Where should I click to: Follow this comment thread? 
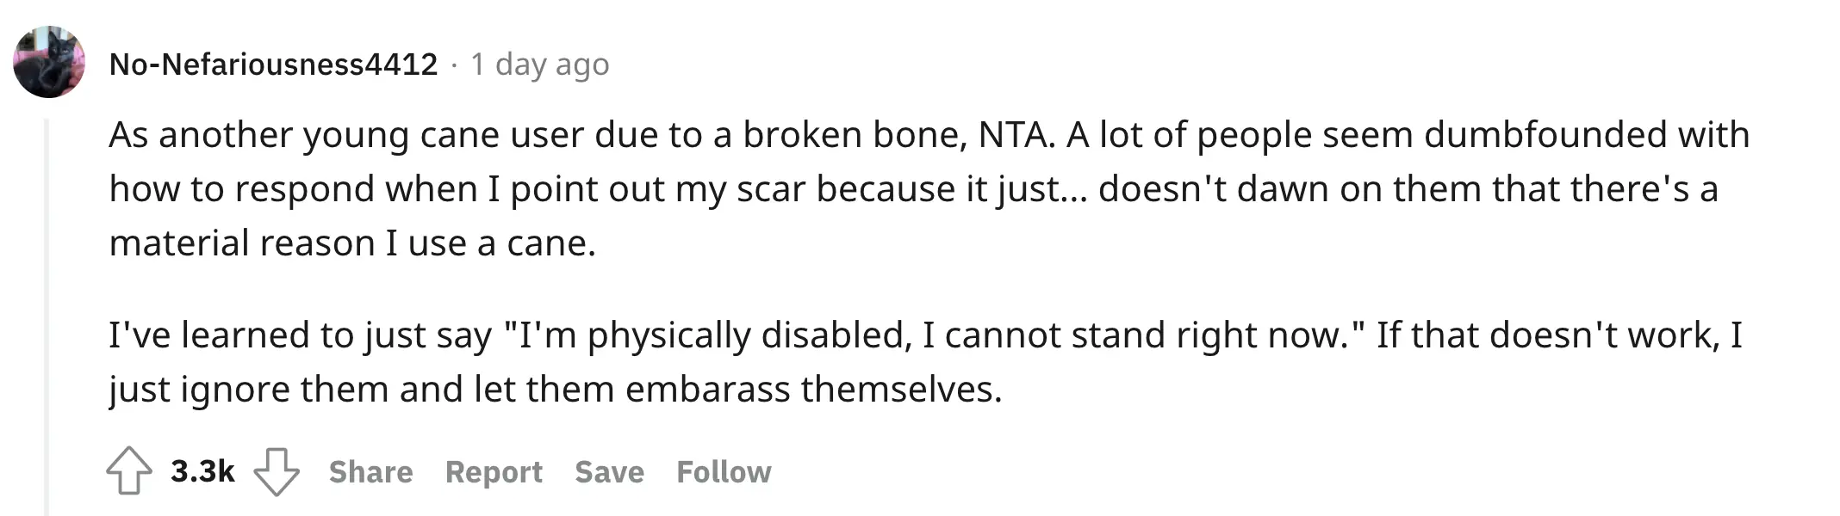click(x=724, y=472)
